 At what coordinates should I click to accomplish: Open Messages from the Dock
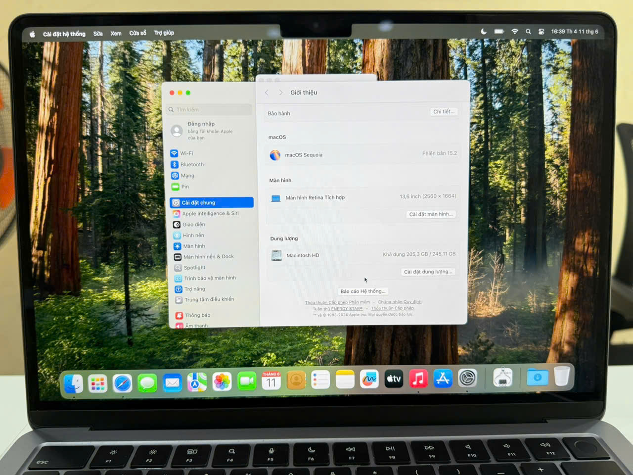tap(147, 383)
